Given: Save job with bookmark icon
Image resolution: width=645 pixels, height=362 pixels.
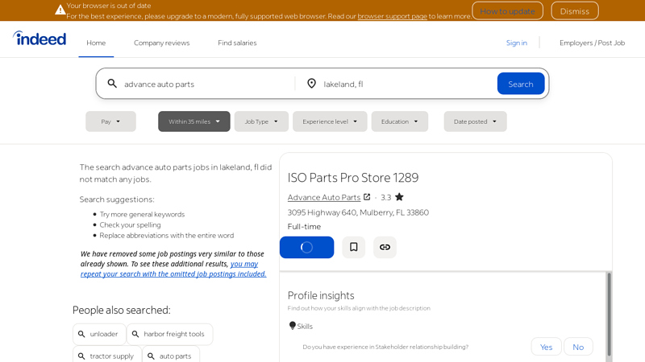Looking at the screenshot, I should point(353,247).
